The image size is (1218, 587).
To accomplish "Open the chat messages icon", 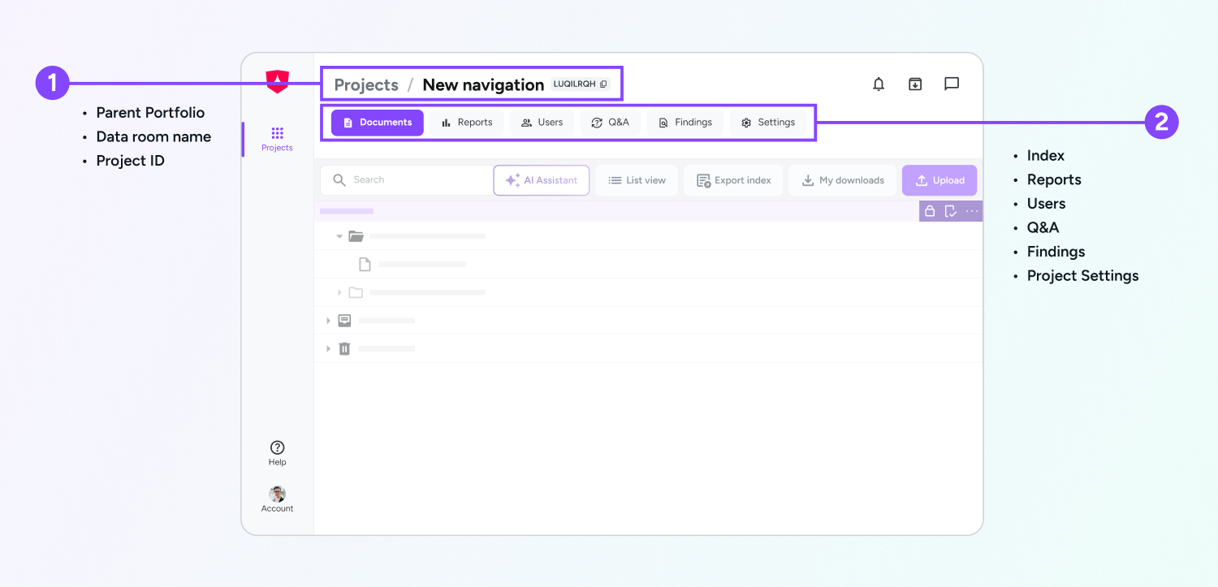I will click(x=952, y=84).
